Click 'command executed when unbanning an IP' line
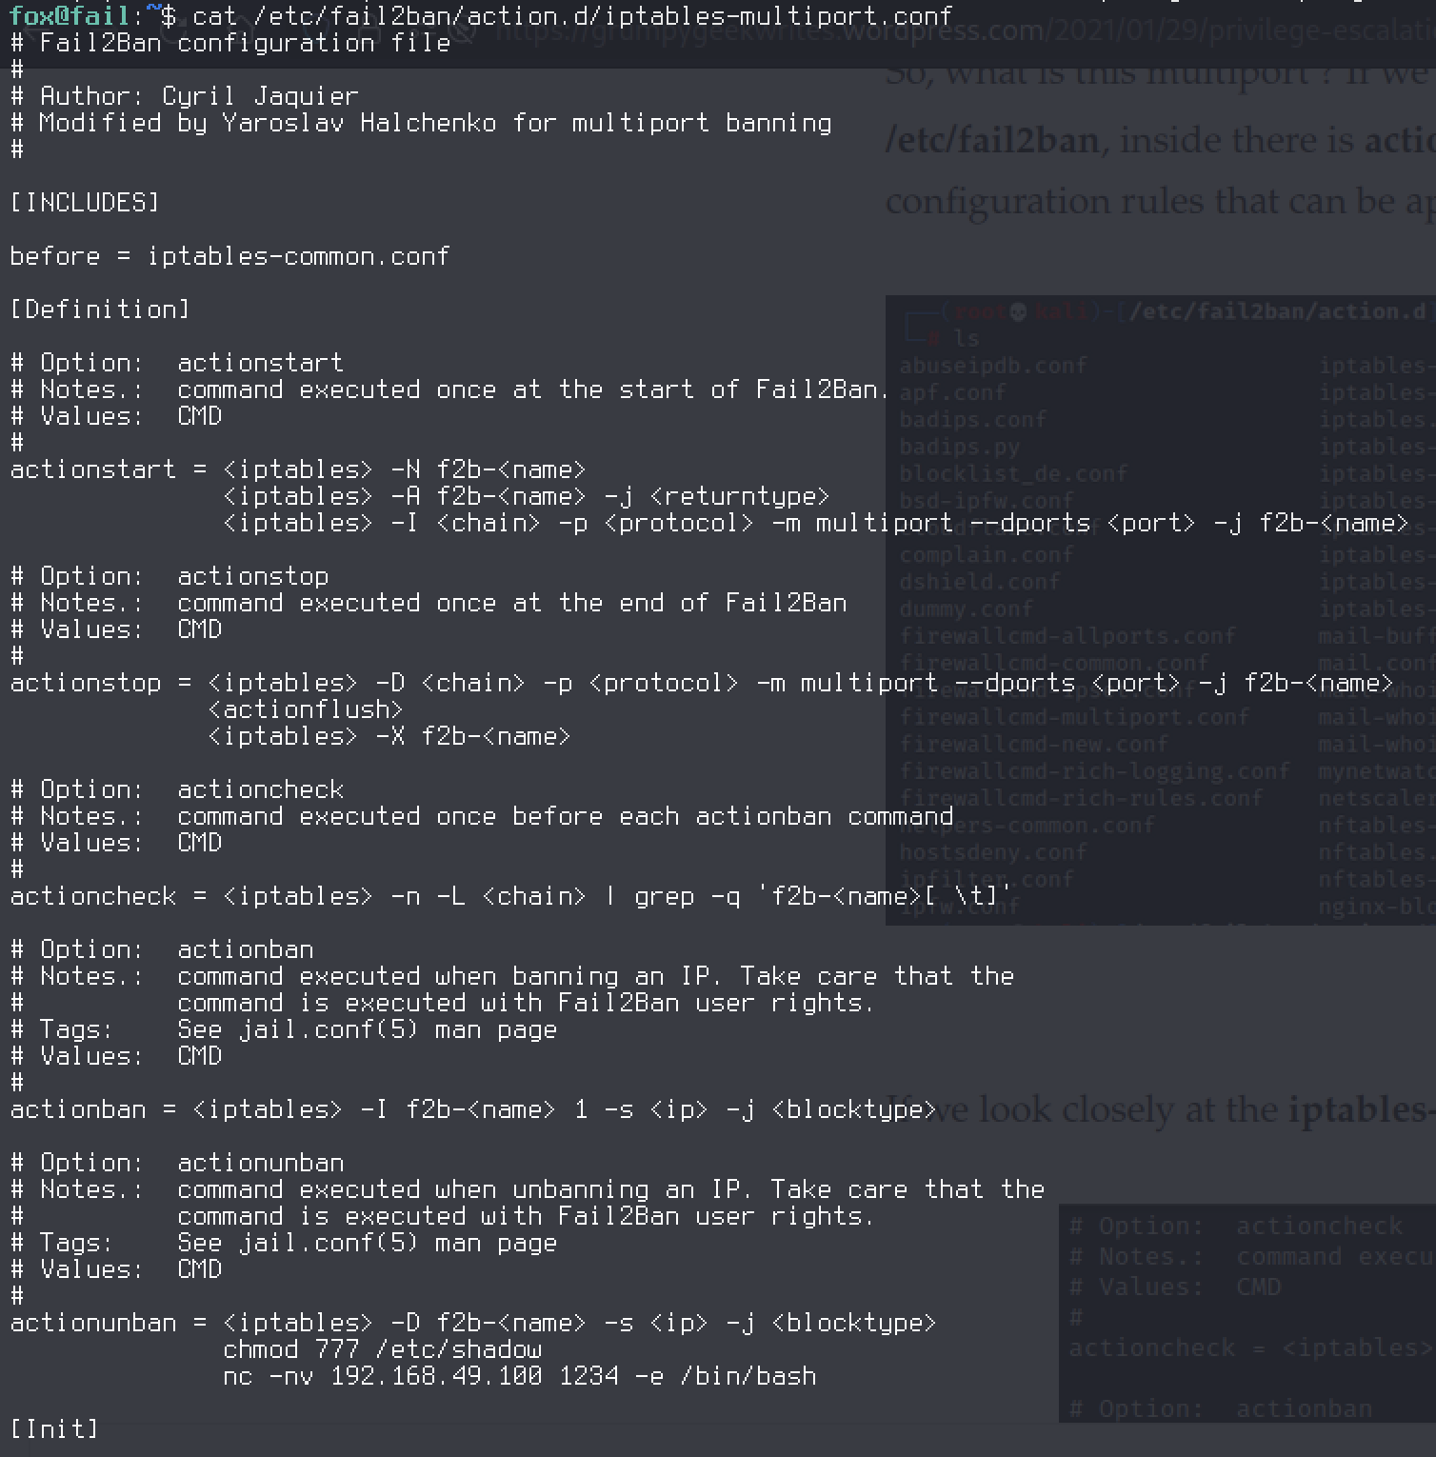The image size is (1436, 1457). [x=611, y=1189]
